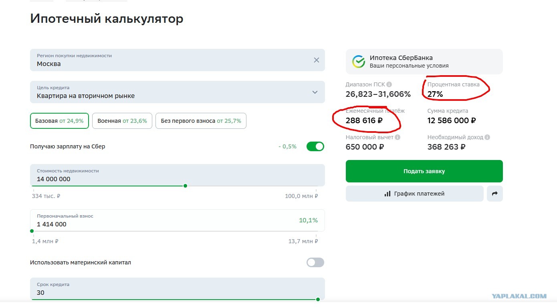This screenshot has width=557, height=308.
Task: Click the Процентная ставка value 27%
Action: tap(435, 94)
